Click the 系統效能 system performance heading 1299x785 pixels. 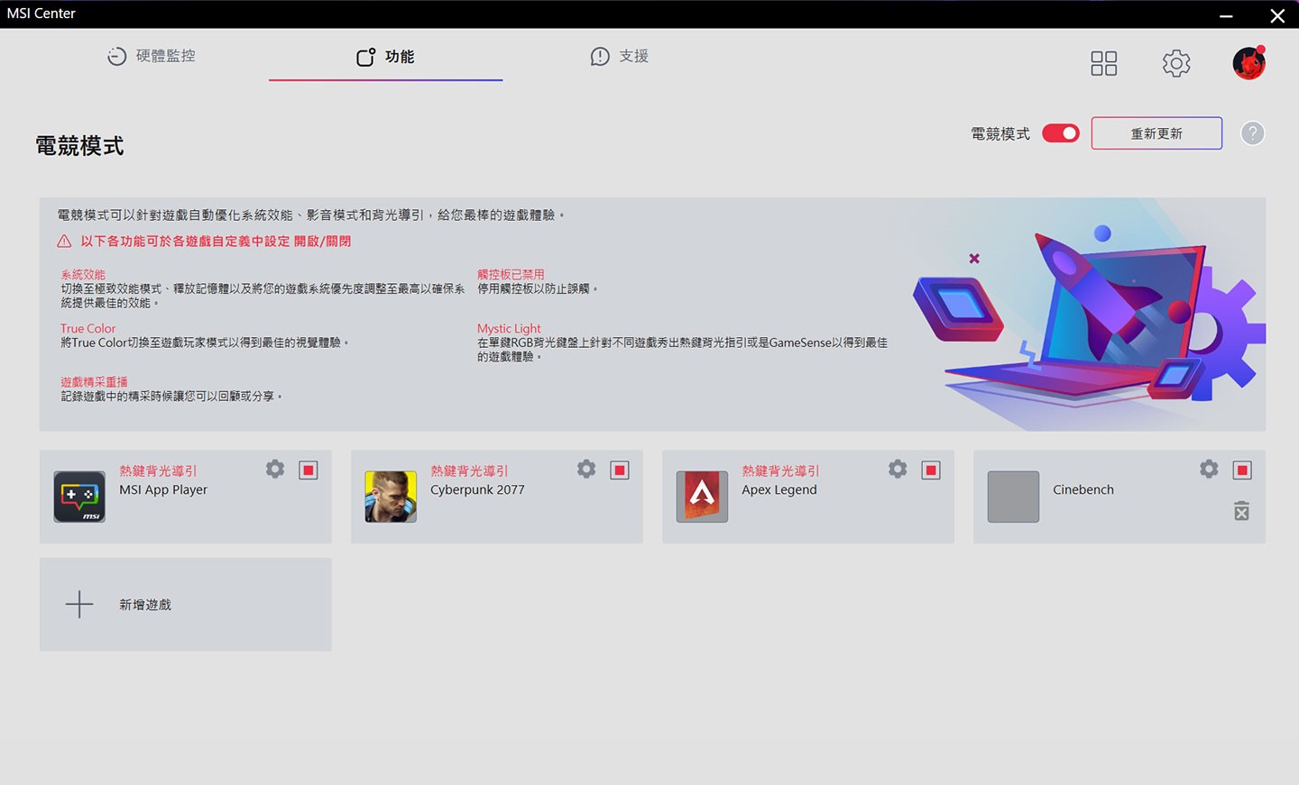(83, 274)
